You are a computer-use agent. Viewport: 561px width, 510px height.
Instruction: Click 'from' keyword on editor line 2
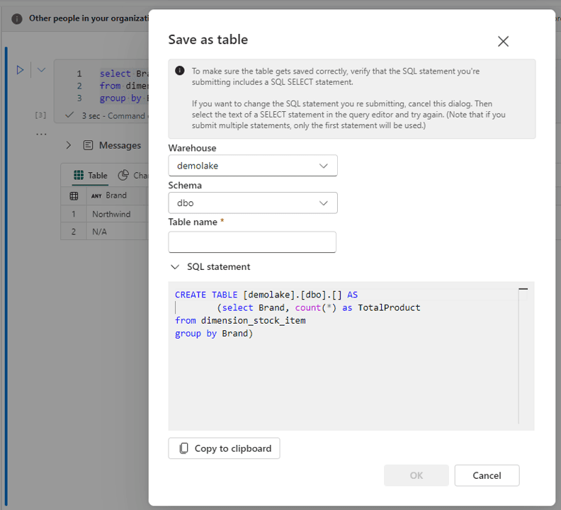(x=110, y=86)
